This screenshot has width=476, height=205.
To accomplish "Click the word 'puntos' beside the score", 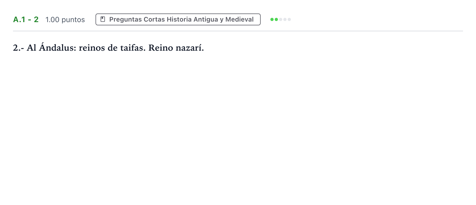I will tap(73, 20).
